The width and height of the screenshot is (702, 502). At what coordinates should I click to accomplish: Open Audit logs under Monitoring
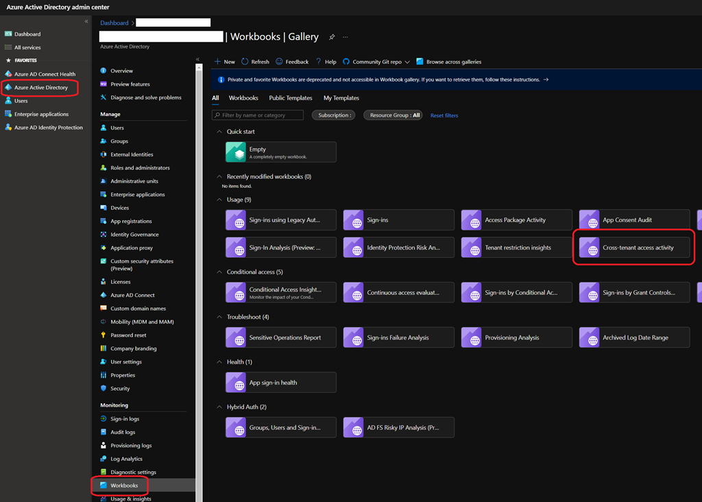coord(123,432)
